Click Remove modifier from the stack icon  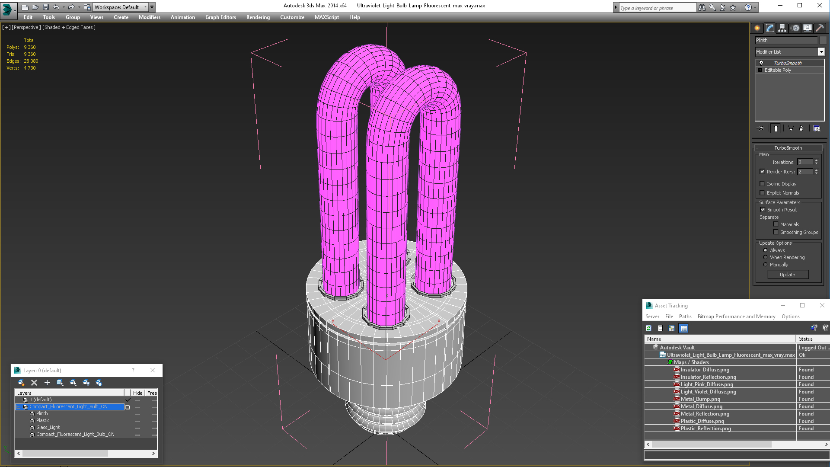coord(801,128)
